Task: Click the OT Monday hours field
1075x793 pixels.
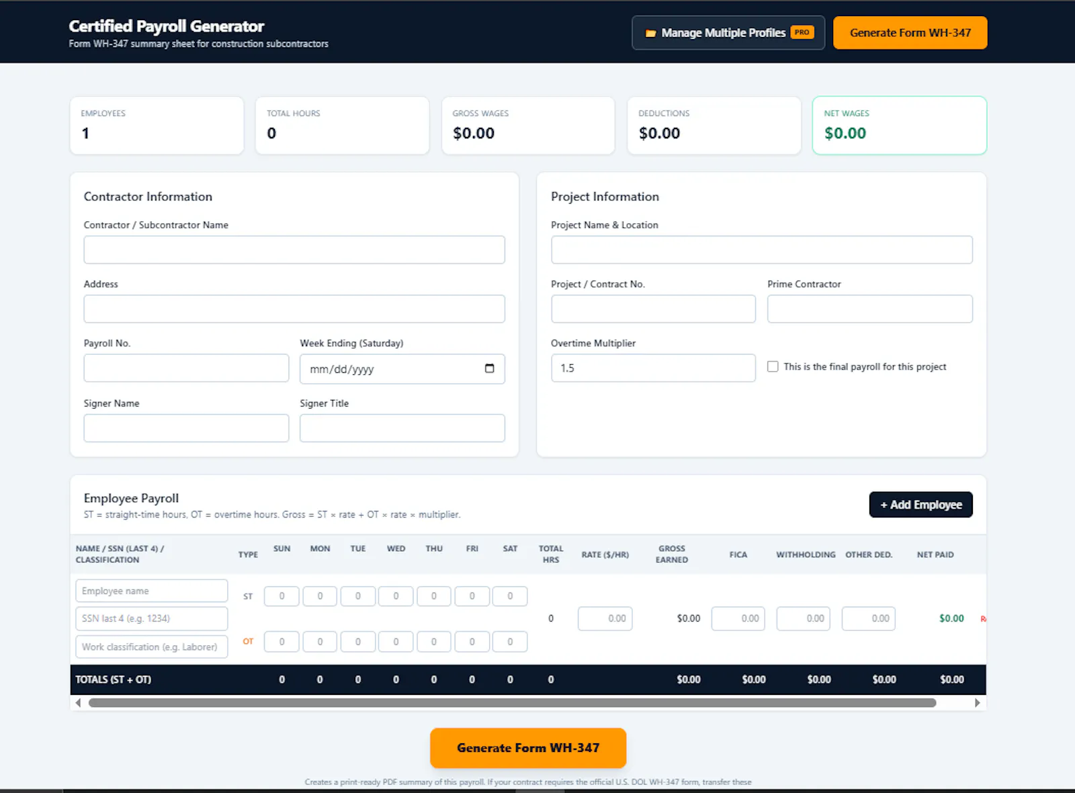Action: coord(320,642)
